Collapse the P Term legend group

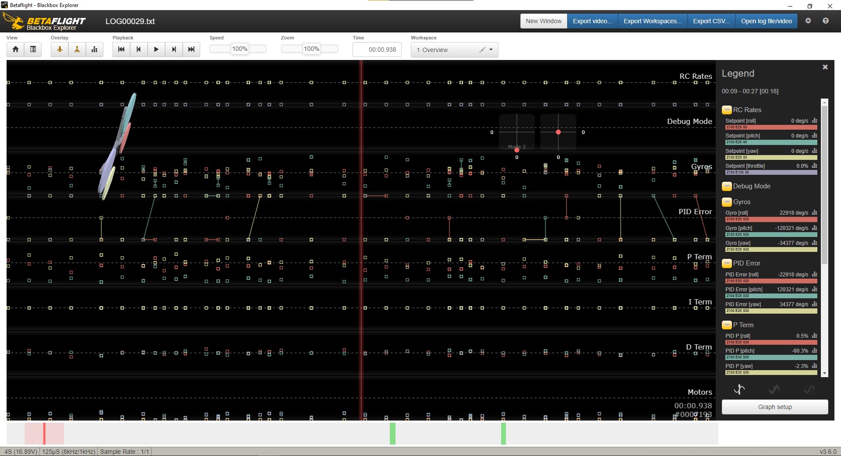point(727,325)
